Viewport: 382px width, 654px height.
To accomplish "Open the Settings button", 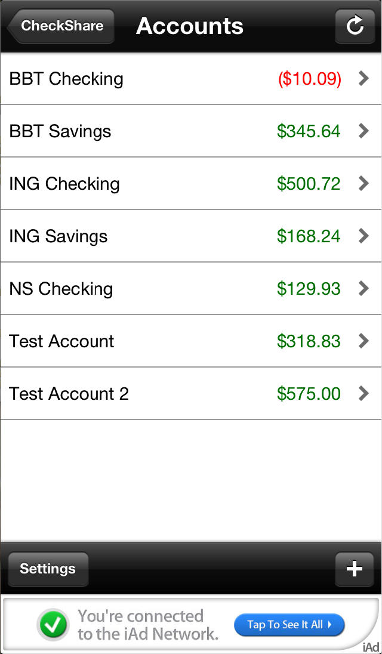I will 48,569.
